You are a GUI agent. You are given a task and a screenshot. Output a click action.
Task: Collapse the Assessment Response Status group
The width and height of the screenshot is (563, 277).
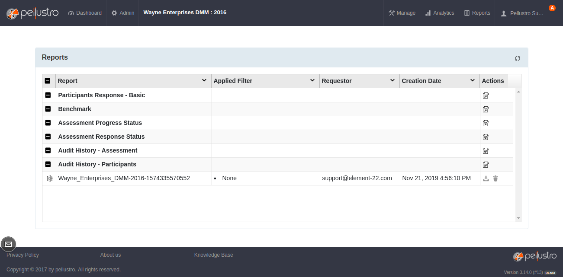pyautogui.click(x=48, y=137)
